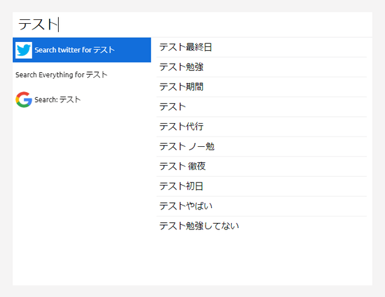Select 'Search: テスト' Google result
Screen dimensions: 385x297
82,100
